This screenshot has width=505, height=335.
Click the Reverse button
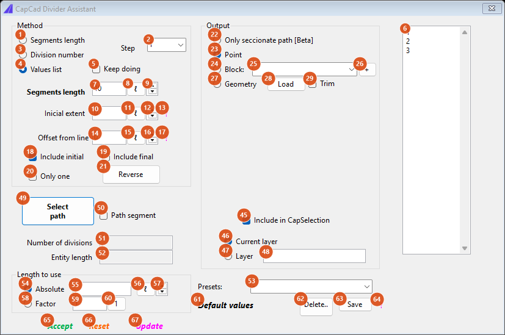131,175
